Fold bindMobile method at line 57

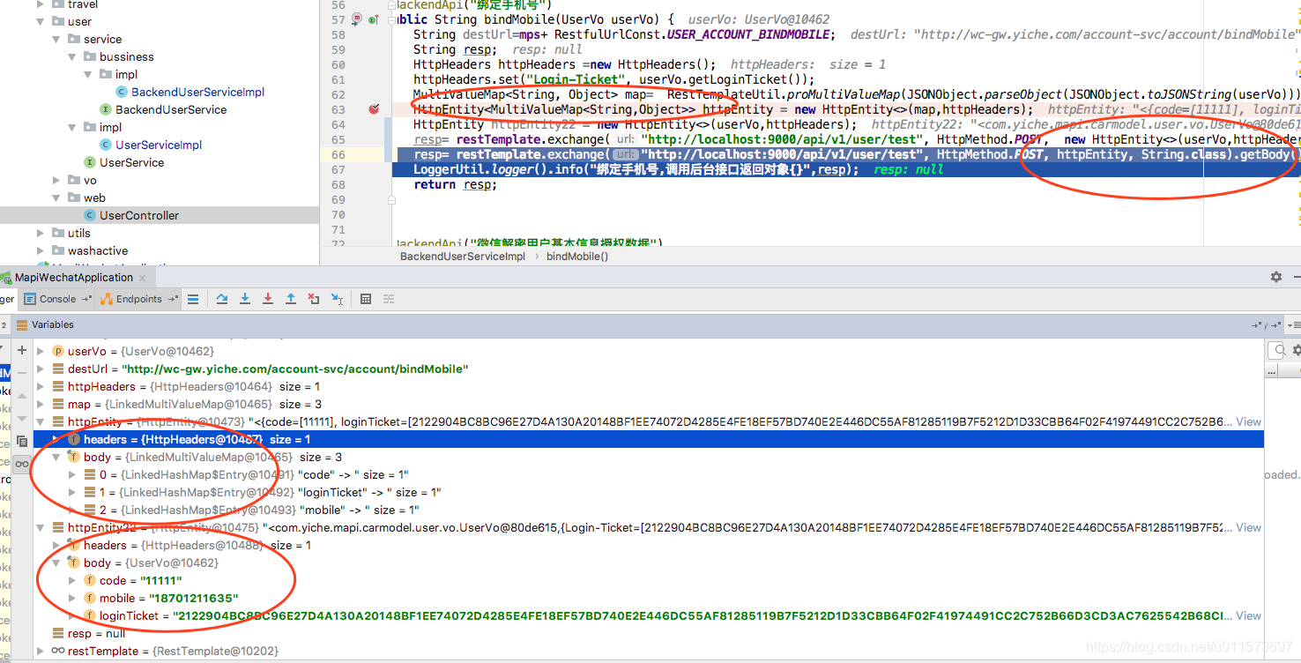(x=391, y=21)
